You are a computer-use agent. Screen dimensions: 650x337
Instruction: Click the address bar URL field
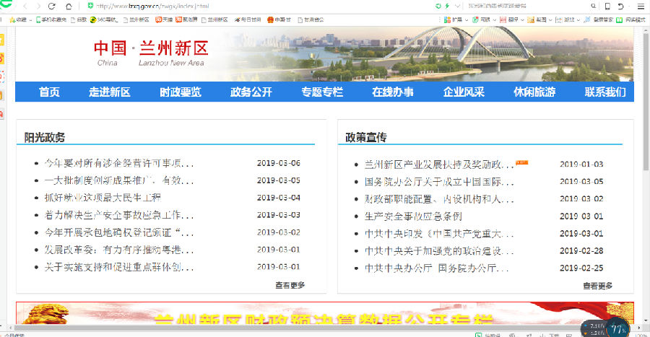(253, 6)
